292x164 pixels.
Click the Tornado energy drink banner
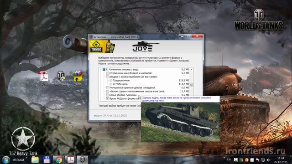click(x=102, y=46)
